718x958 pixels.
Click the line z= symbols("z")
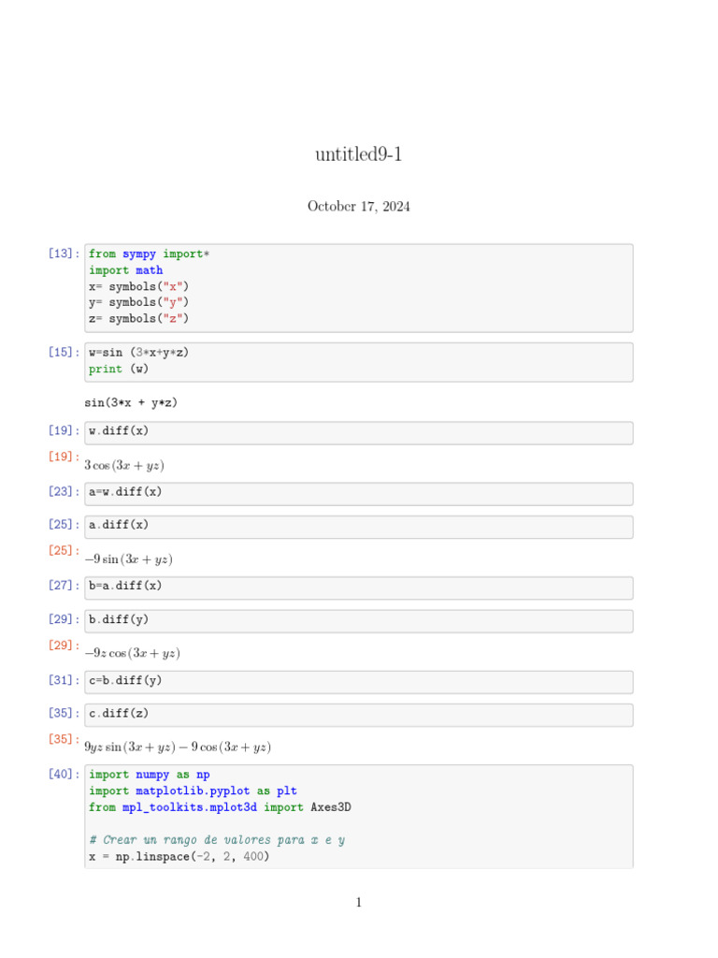138,319
